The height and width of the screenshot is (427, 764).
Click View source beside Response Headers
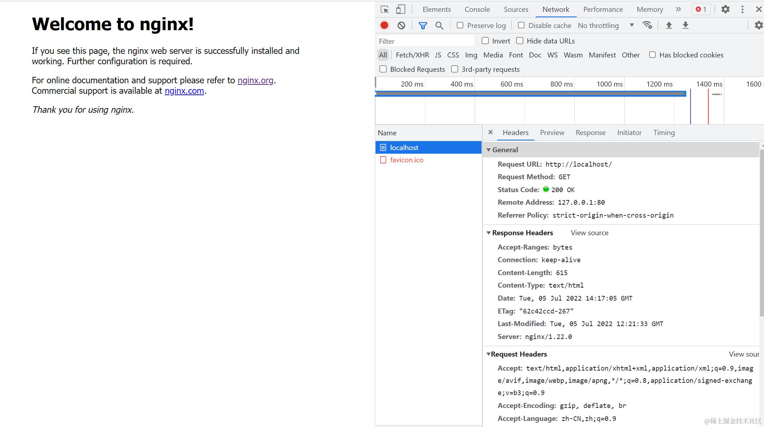589,233
